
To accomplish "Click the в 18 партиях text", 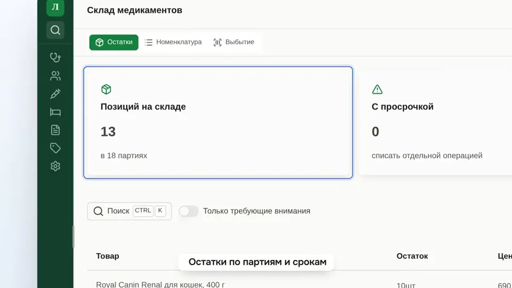I will (x=124, y=155).
